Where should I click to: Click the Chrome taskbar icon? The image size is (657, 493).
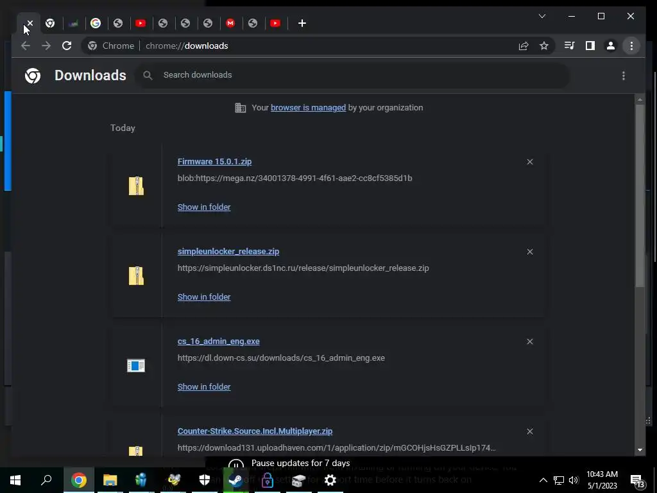click(78, 480)
